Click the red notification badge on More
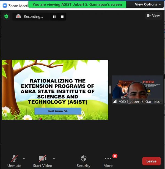This screenshot has width=165, height=169. pos(115,156)
